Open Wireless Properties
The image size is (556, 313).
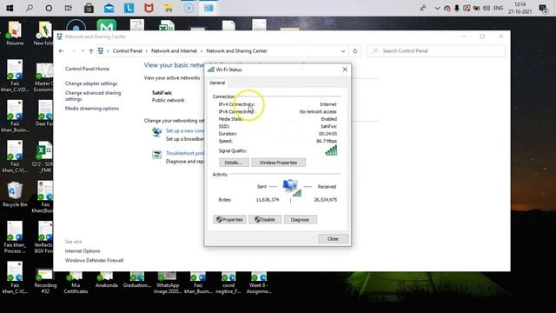tap(278, 163)
